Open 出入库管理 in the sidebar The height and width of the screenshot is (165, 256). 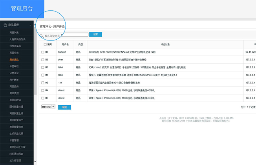click(16, 160)
